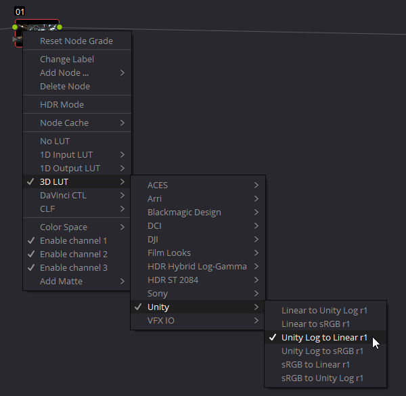Toggle HDR Mode
The image size is (406, 396).
(77, 105)
